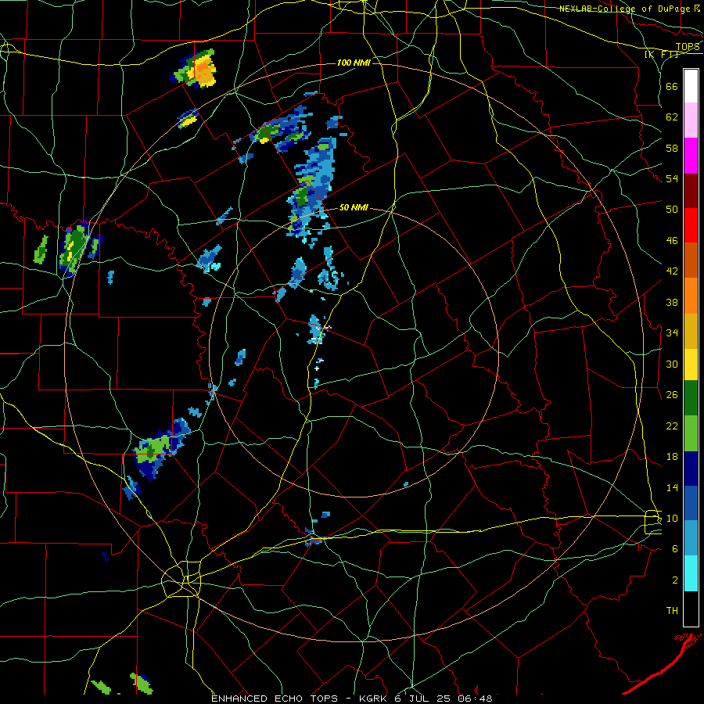Click legend value 38
Screen dimensions: 704x704
point(672,303)
